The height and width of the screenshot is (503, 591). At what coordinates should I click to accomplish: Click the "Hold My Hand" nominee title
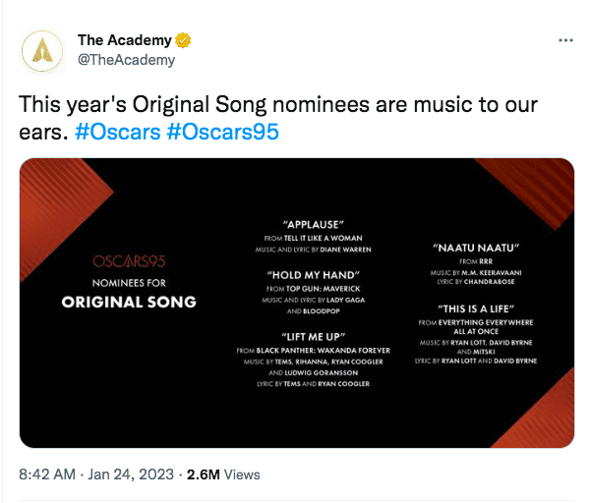pyautogui.click(x=314, y=275)
